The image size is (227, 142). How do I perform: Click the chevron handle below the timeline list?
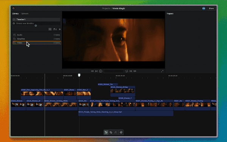(x=36, y=26)
